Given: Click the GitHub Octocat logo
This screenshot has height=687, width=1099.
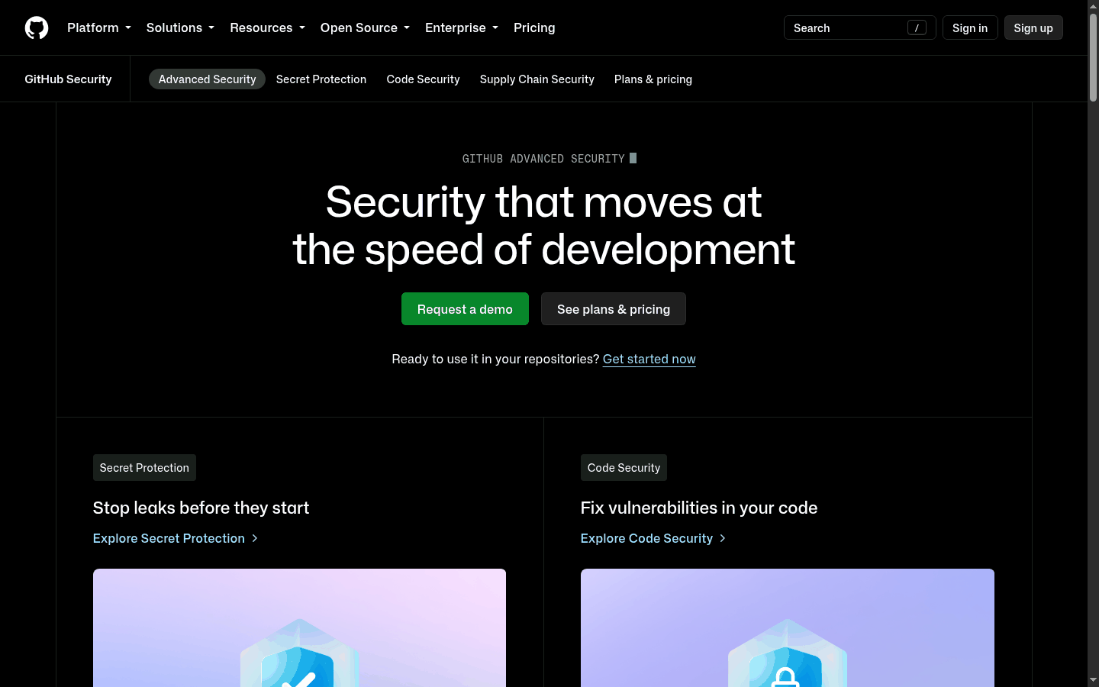Looking at the screenshot, I should point(37,27).
